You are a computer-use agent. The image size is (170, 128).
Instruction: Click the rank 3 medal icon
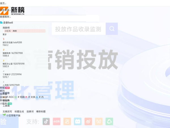(x=4, y=60)
